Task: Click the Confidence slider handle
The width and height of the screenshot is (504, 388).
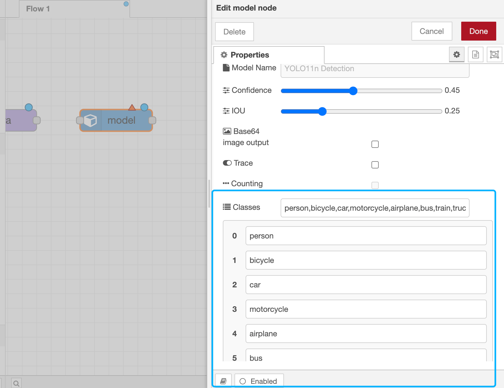Action: [x=353, y=91]
